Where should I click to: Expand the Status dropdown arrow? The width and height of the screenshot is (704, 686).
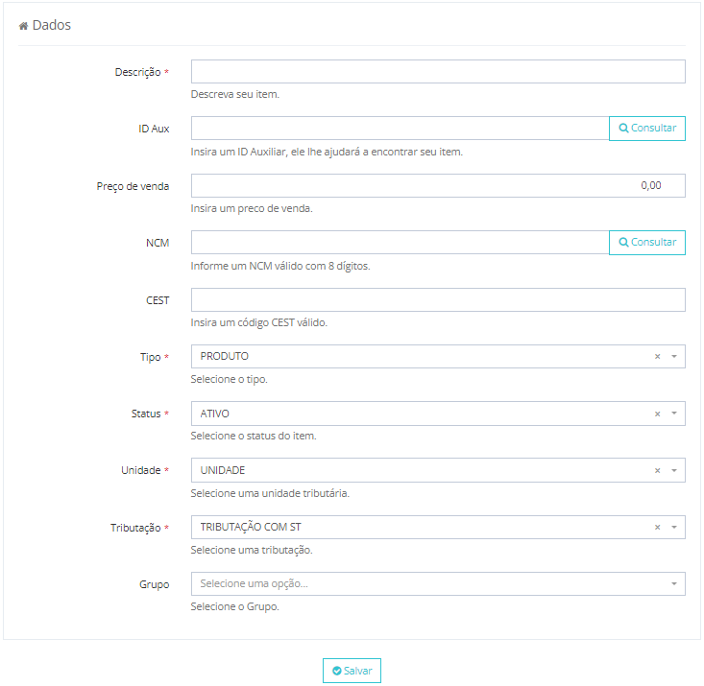(674, 414)
